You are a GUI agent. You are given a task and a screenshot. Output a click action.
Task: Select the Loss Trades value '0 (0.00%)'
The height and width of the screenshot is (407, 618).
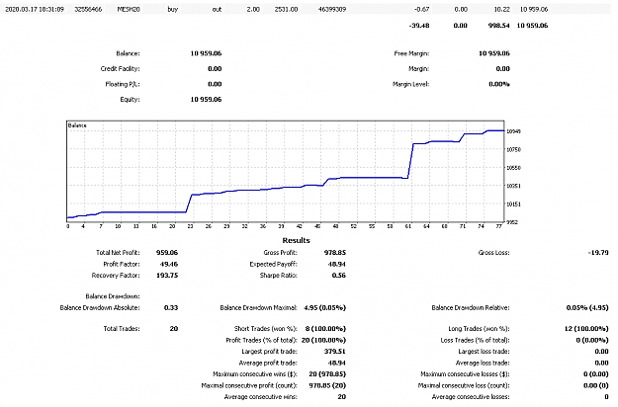click(592, 340)
